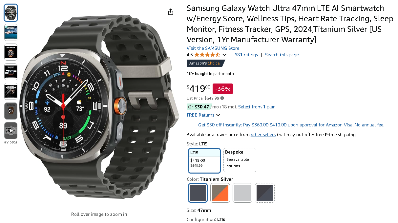Expand the 4.5 star rating dropdown

(x=224, y=55)
